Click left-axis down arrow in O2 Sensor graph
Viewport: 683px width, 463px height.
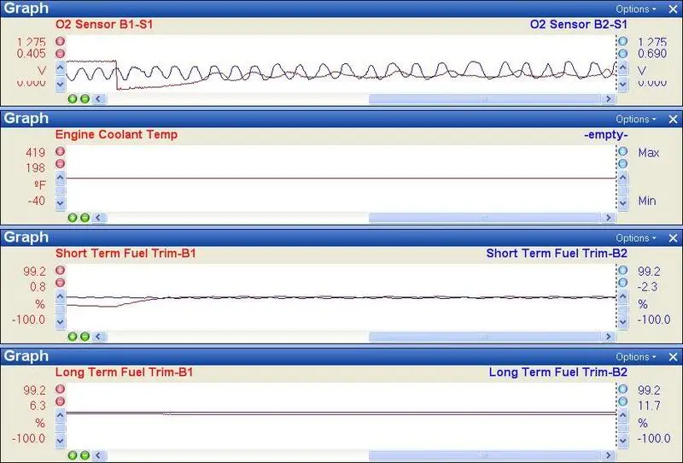click(x=60, y=84)
